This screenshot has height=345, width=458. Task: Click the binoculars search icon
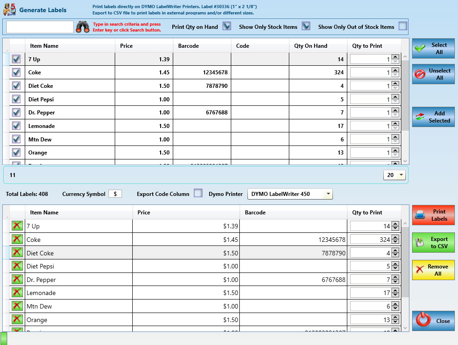(x=83, y=27)
